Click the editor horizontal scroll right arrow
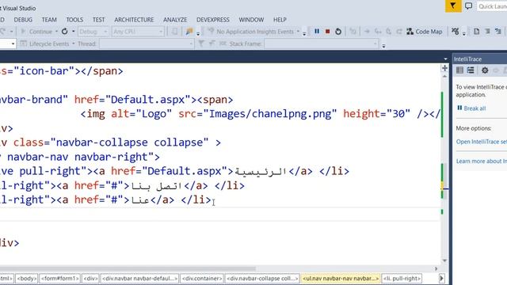Screen dimensions: 507x285 [436, 268]
